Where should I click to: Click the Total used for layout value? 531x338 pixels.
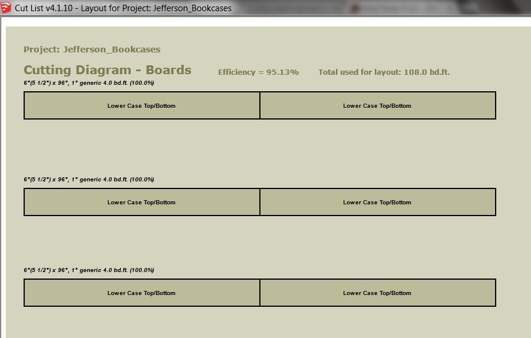(x=384, y=72)
